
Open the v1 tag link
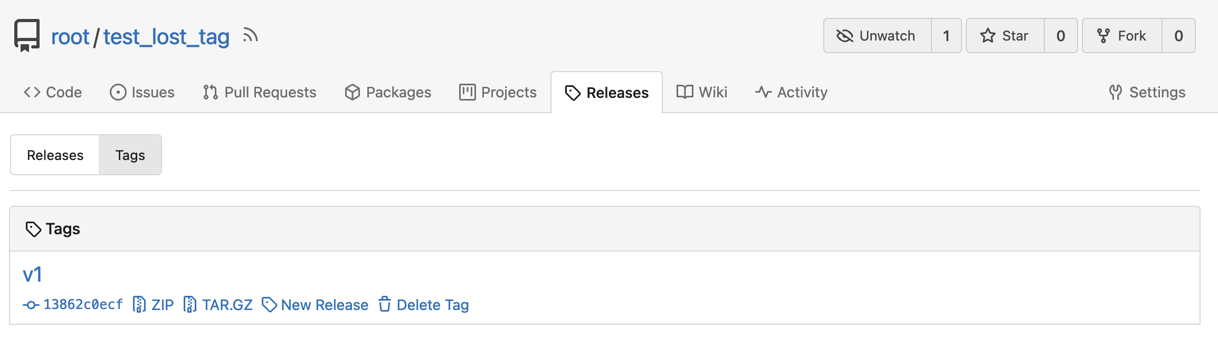32,274
